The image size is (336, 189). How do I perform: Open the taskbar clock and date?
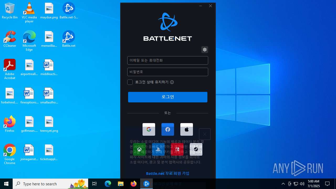tap(314, 184)
